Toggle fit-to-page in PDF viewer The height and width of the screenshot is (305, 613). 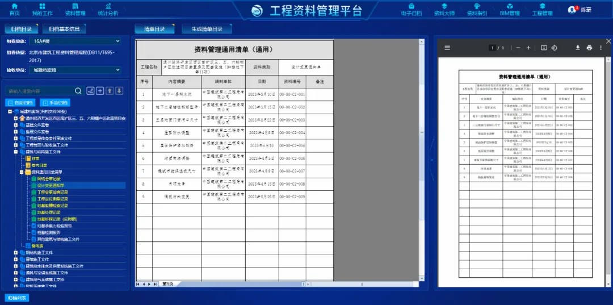(543, 48)
